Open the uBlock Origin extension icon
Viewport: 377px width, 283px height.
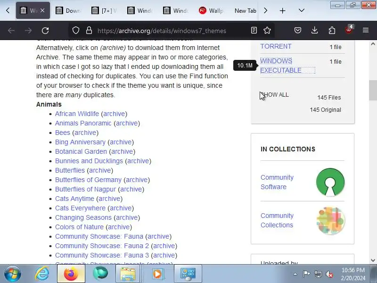pyautogui.click(x=349, y=30)
